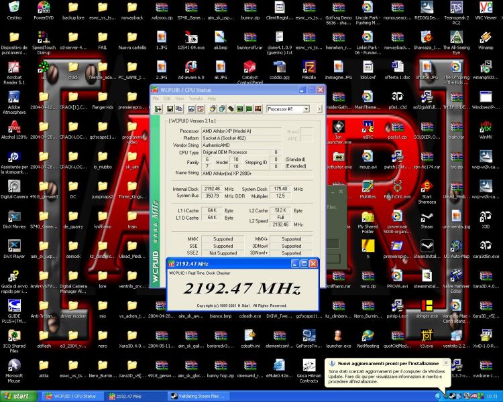Click the red refresh icon in WCPUID toolbar

pyautogui.click(x=201, y=109)
